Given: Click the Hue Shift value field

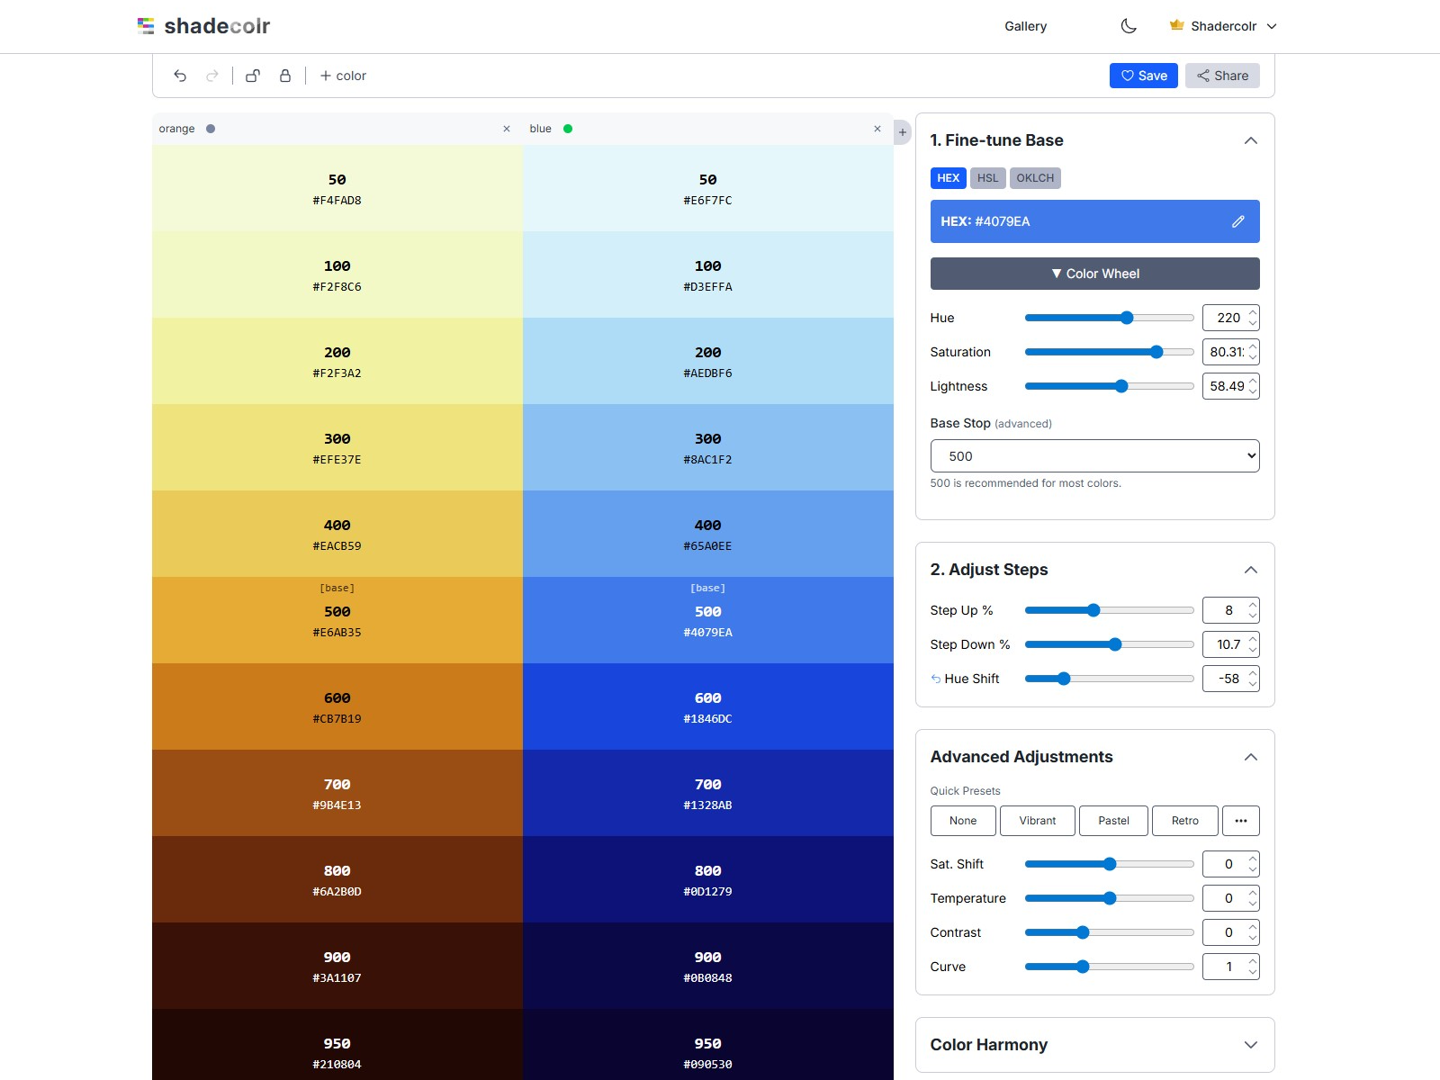Looking at the screenshot, I should pyautogui.click(x=1230, y=679).
